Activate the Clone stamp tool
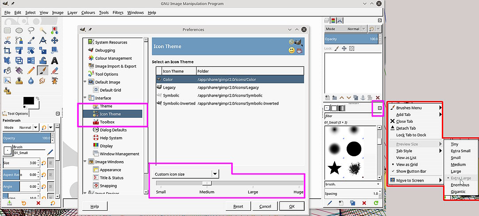Screen dimensions: 479x216 click(x=19, y=81)
